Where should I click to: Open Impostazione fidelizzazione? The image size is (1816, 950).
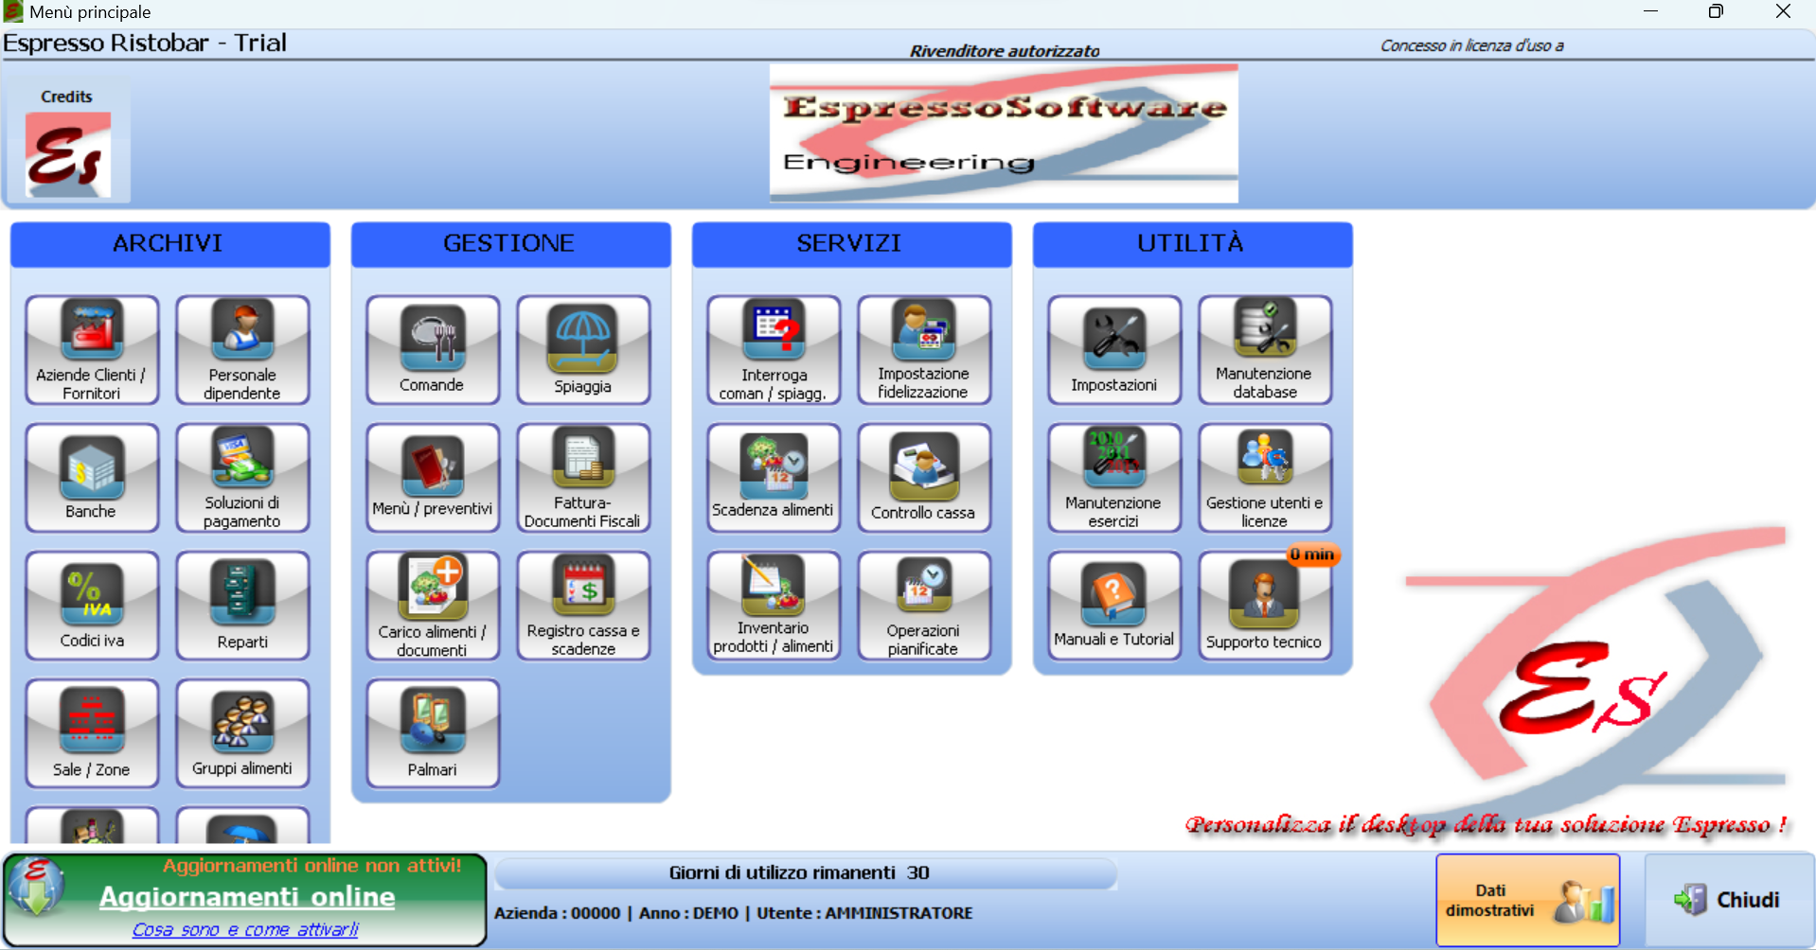pos(924,350)
